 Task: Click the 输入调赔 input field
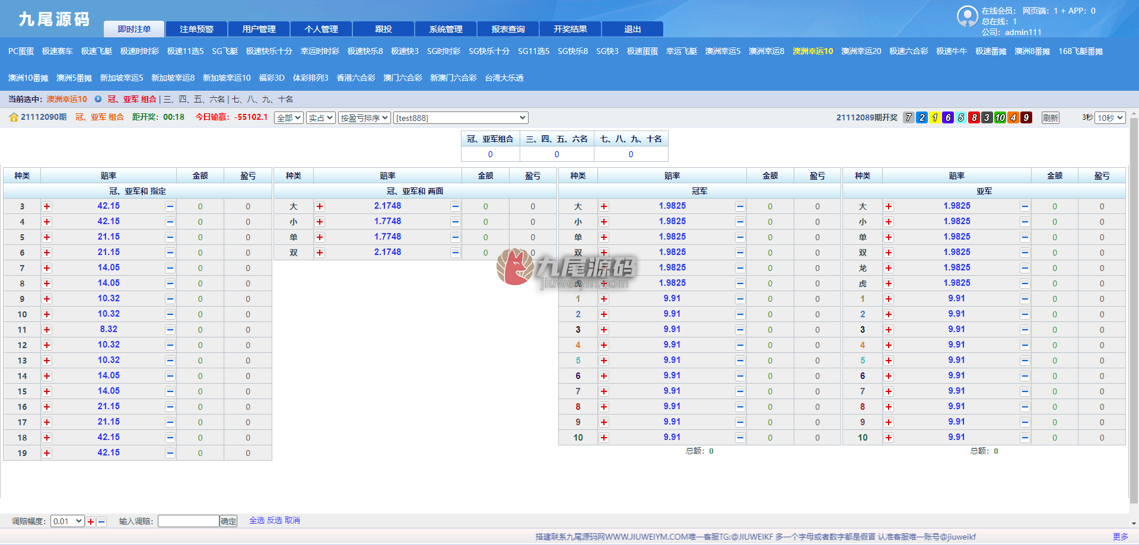click(189, 521)
